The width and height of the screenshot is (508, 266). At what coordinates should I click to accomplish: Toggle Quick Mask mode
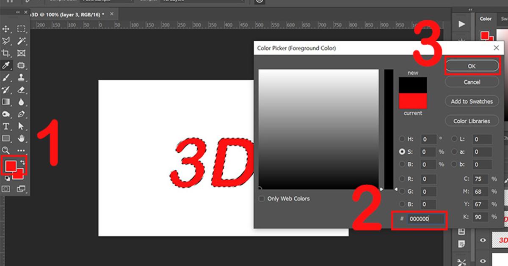pyautogui.click(x=6, y=189)
